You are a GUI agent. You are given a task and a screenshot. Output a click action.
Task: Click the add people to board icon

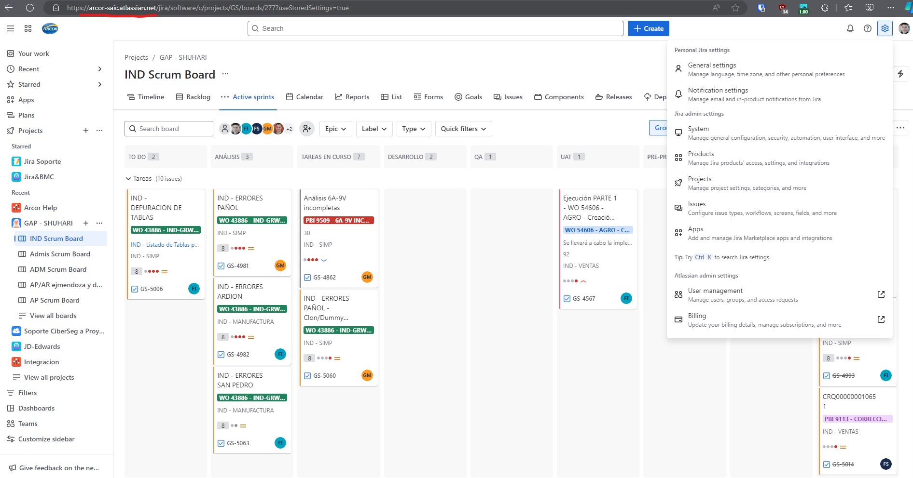[306, 129]
